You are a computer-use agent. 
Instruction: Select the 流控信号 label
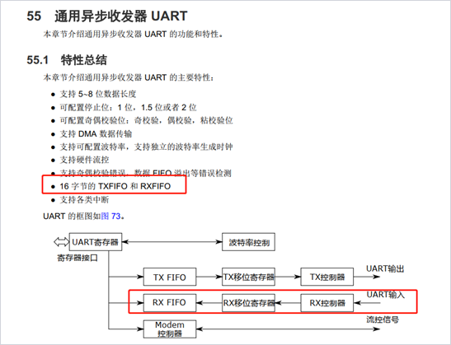pos(383,319)
